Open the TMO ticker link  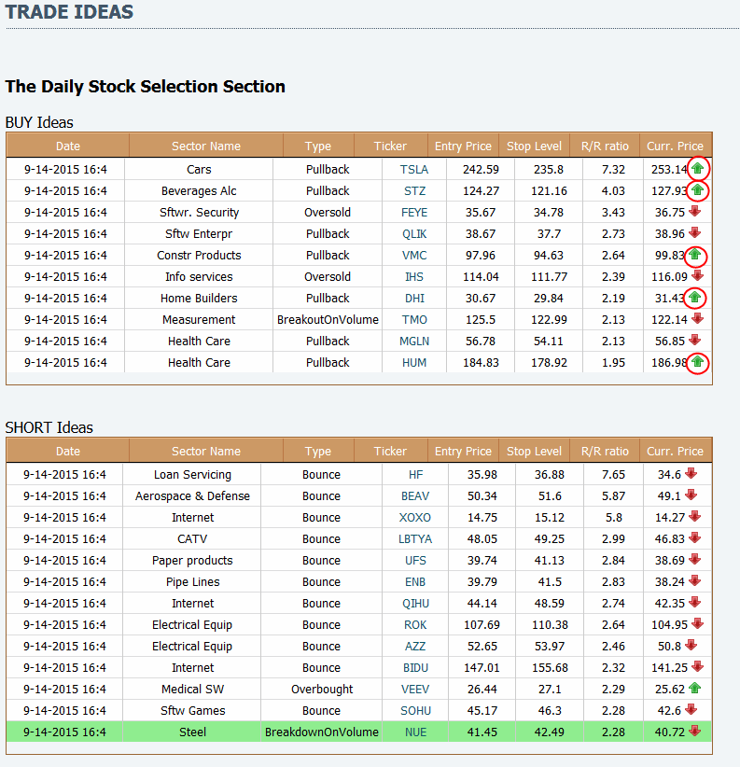tap(414, 320)
